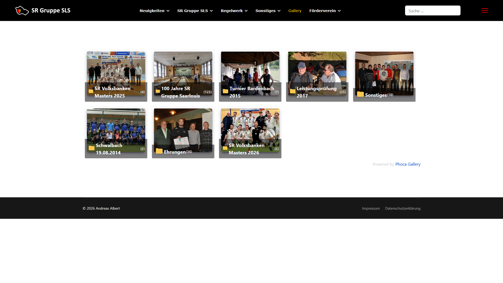Click folder icon for Turnier Bardenbach 2015

[x=225, y=91]
